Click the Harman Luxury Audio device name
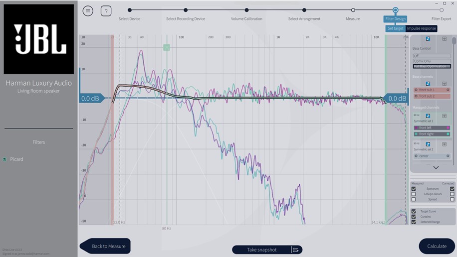The height and width of the screenshot is (257, 457). pos(39,83)
